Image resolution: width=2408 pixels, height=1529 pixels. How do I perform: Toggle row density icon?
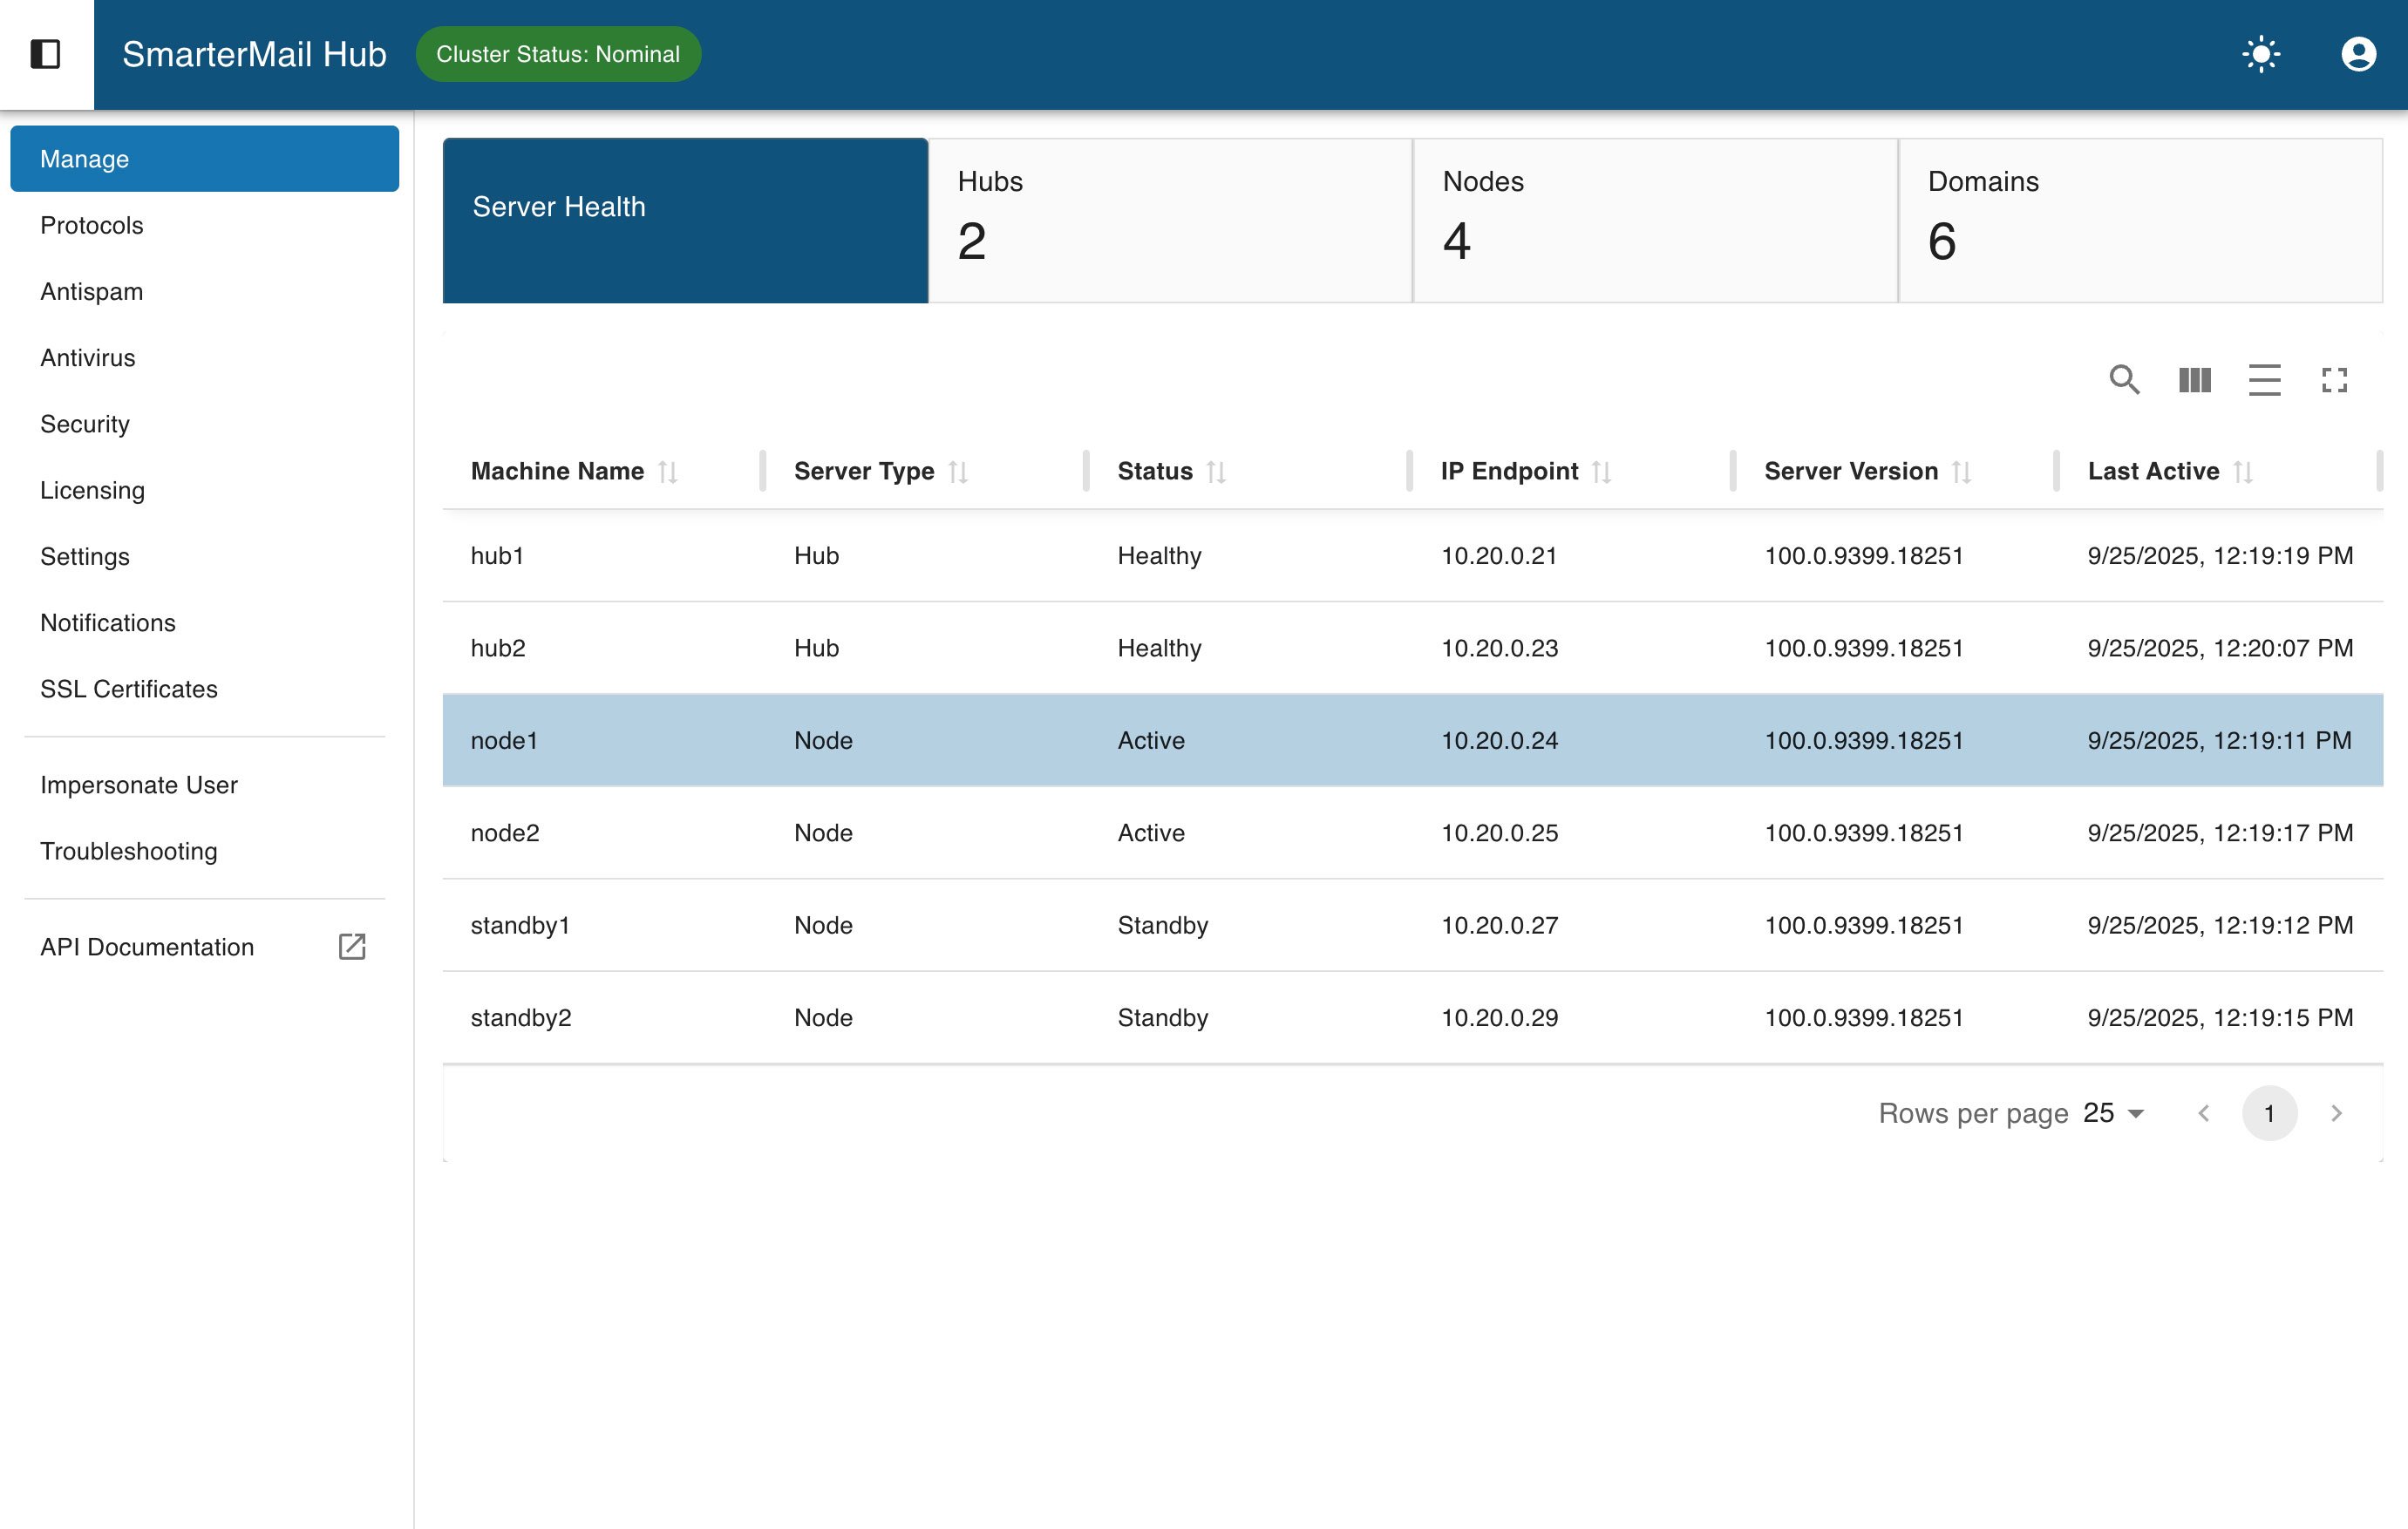click(2264, 380)
